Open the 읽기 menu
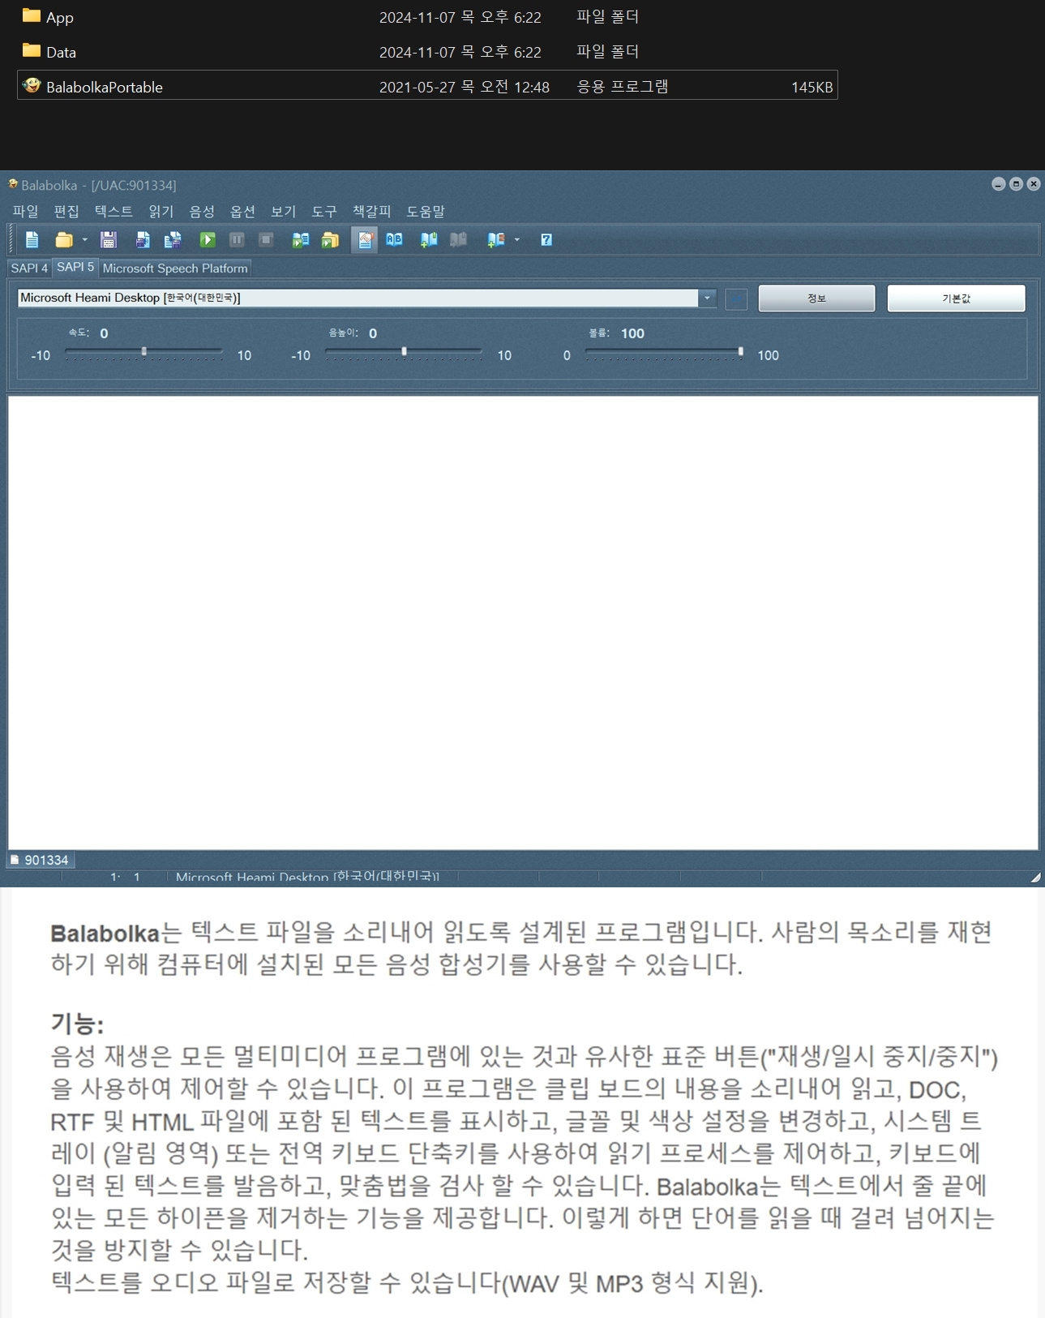Viewport: 1045px width, 1318px height. click(x=161, y=212)
